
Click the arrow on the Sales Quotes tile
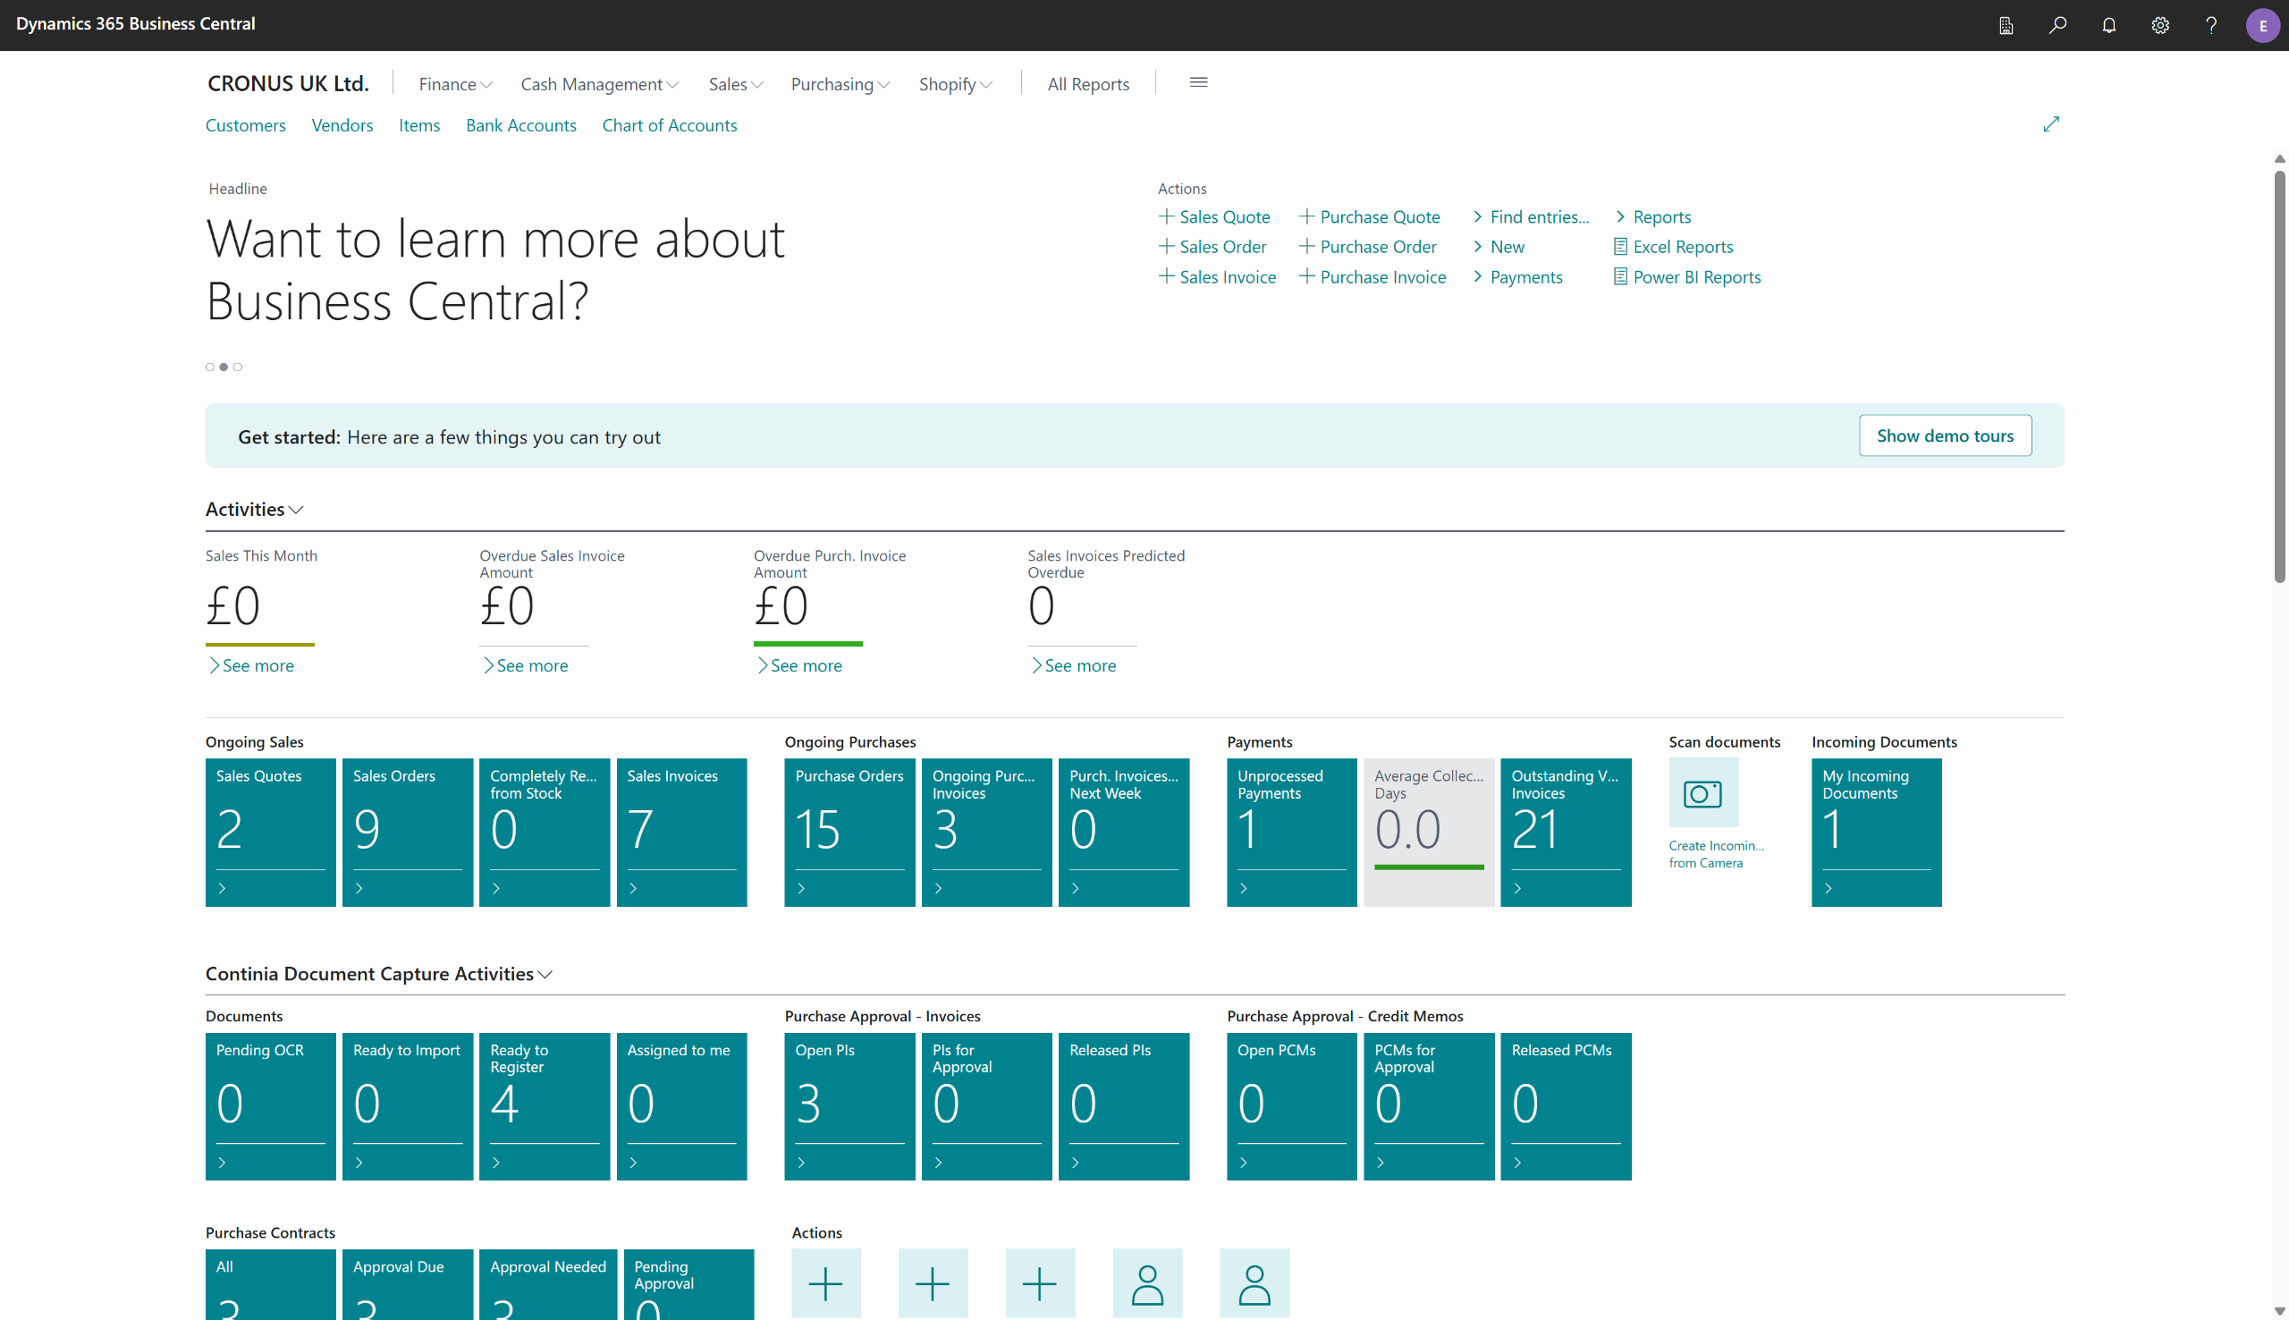(222, 888)
